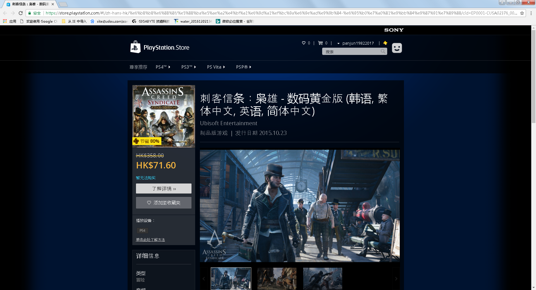Open the wishlist heart icon in header
This screenshot has height=290, width=536.
pos(304,43)
